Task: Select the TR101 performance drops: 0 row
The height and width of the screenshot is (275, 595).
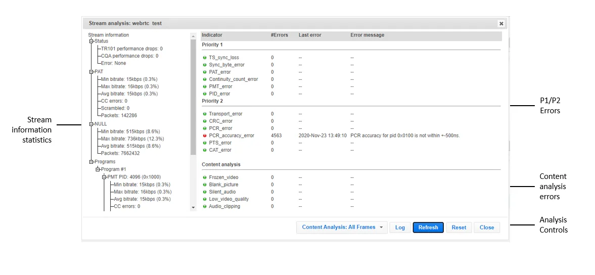Action: point(132,49)
